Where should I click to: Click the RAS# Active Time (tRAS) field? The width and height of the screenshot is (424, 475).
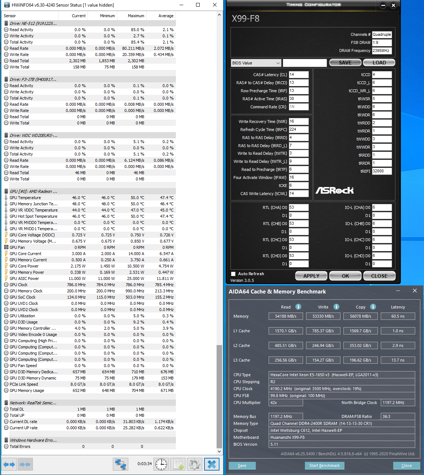299,99
